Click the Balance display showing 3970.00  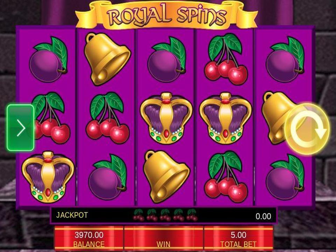[x=89, y=239]
